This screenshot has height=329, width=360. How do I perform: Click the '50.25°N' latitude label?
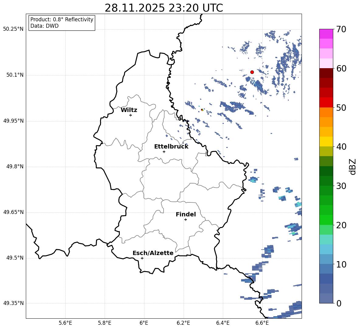click(13, 30)
